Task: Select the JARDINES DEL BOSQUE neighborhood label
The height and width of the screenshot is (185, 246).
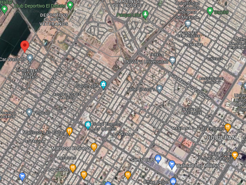Action: (128, 4)
